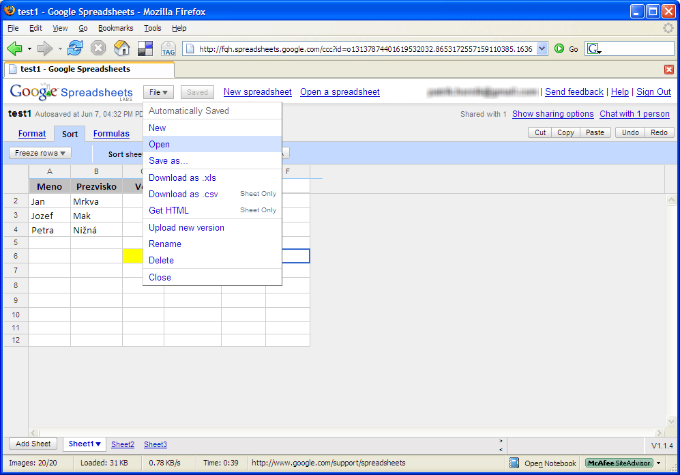Click the Add Sheet button
Screen dimensions: 680x475
click(x=33, y=444)
